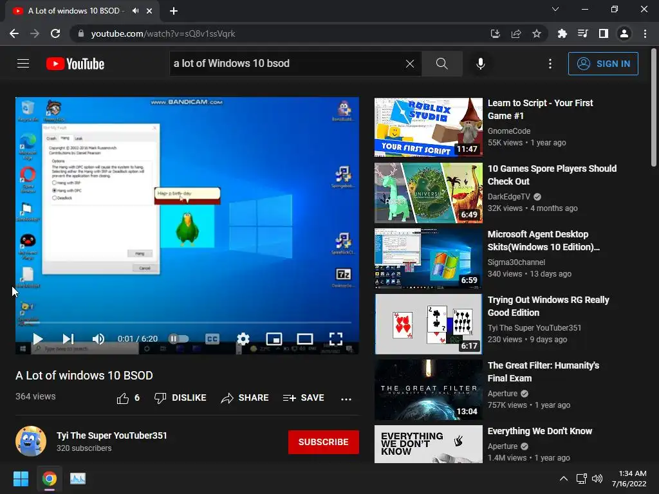Switch to theater mode

point(304,338)
